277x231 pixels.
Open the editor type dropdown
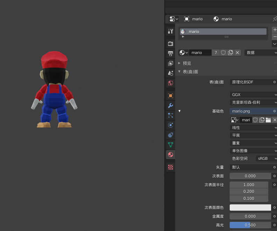174,19
